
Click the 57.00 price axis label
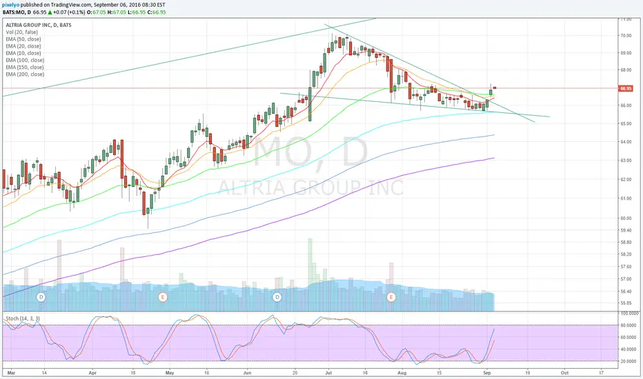pyautogui.click(x=626, y=279)
